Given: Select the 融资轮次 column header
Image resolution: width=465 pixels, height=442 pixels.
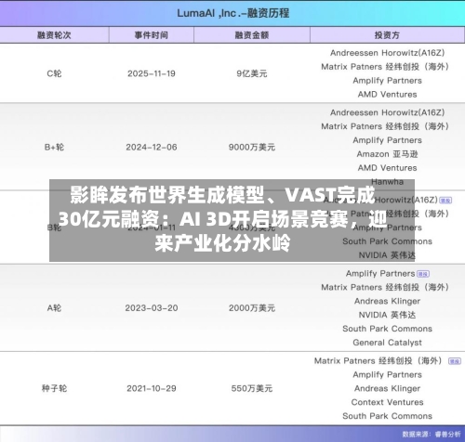Looking at the screenshot, I should (54, 35).
